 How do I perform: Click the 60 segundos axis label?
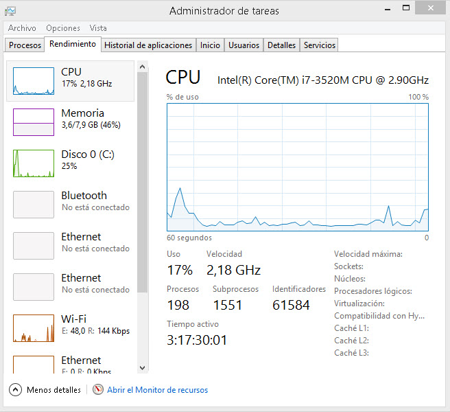pyautogui.click(x=189, y=238)
